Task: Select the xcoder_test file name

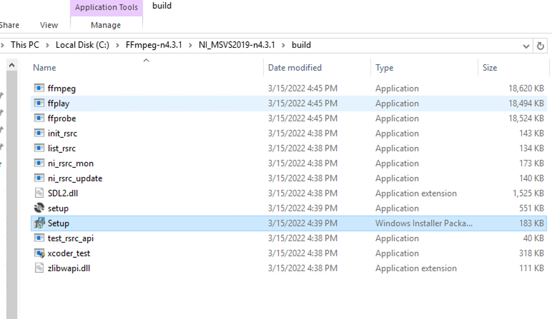Action: point(69,253)
